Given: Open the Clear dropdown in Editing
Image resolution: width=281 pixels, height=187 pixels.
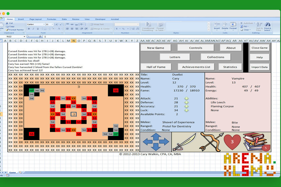Looking at the screenshot, I should click(250, 30).
